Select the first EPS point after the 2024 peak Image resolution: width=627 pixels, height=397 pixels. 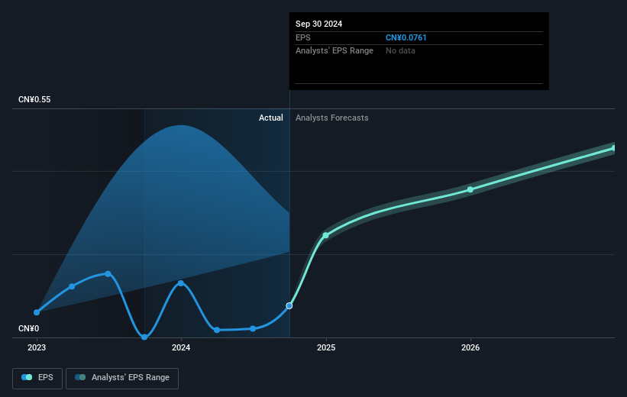click(x=217, y=330)
